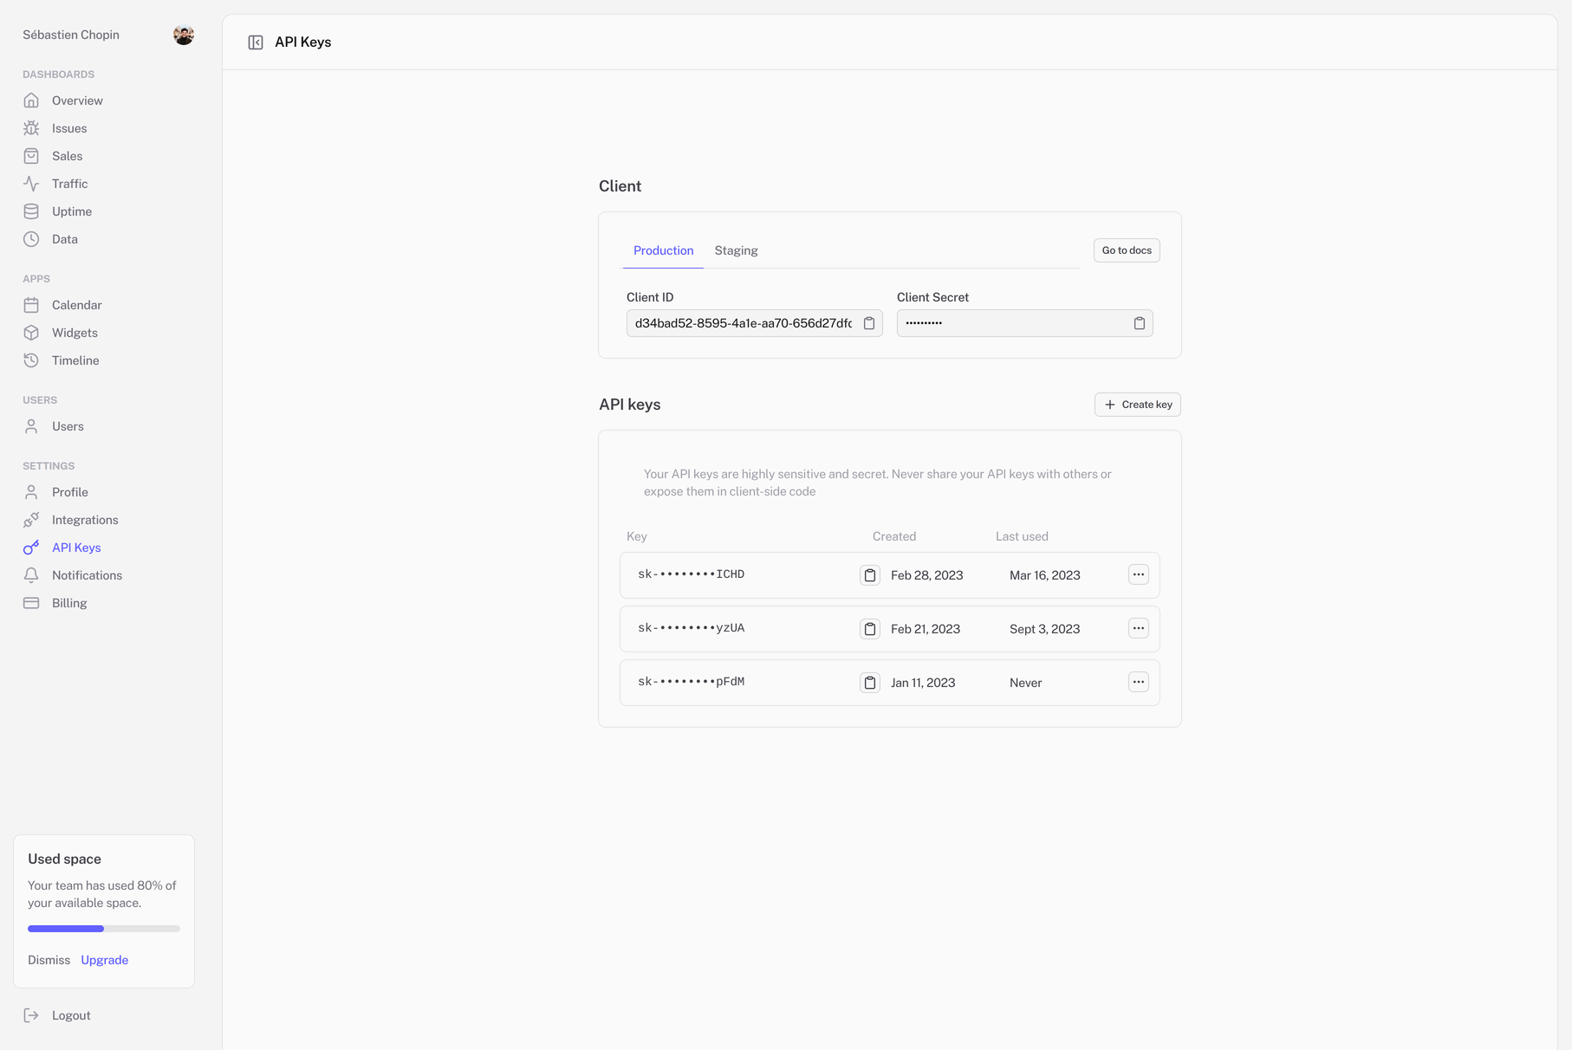Click the Logout icon in the sidebar
Screen dimensions: 1572x1050
(31, 1015)
